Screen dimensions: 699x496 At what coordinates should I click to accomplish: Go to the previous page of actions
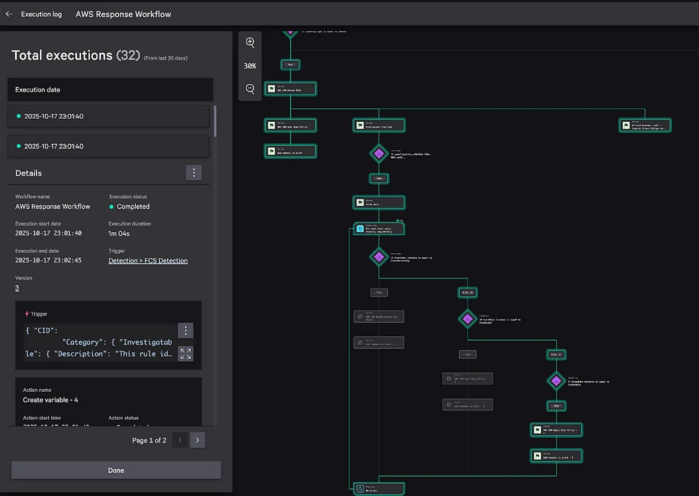[x=181, y=440]
